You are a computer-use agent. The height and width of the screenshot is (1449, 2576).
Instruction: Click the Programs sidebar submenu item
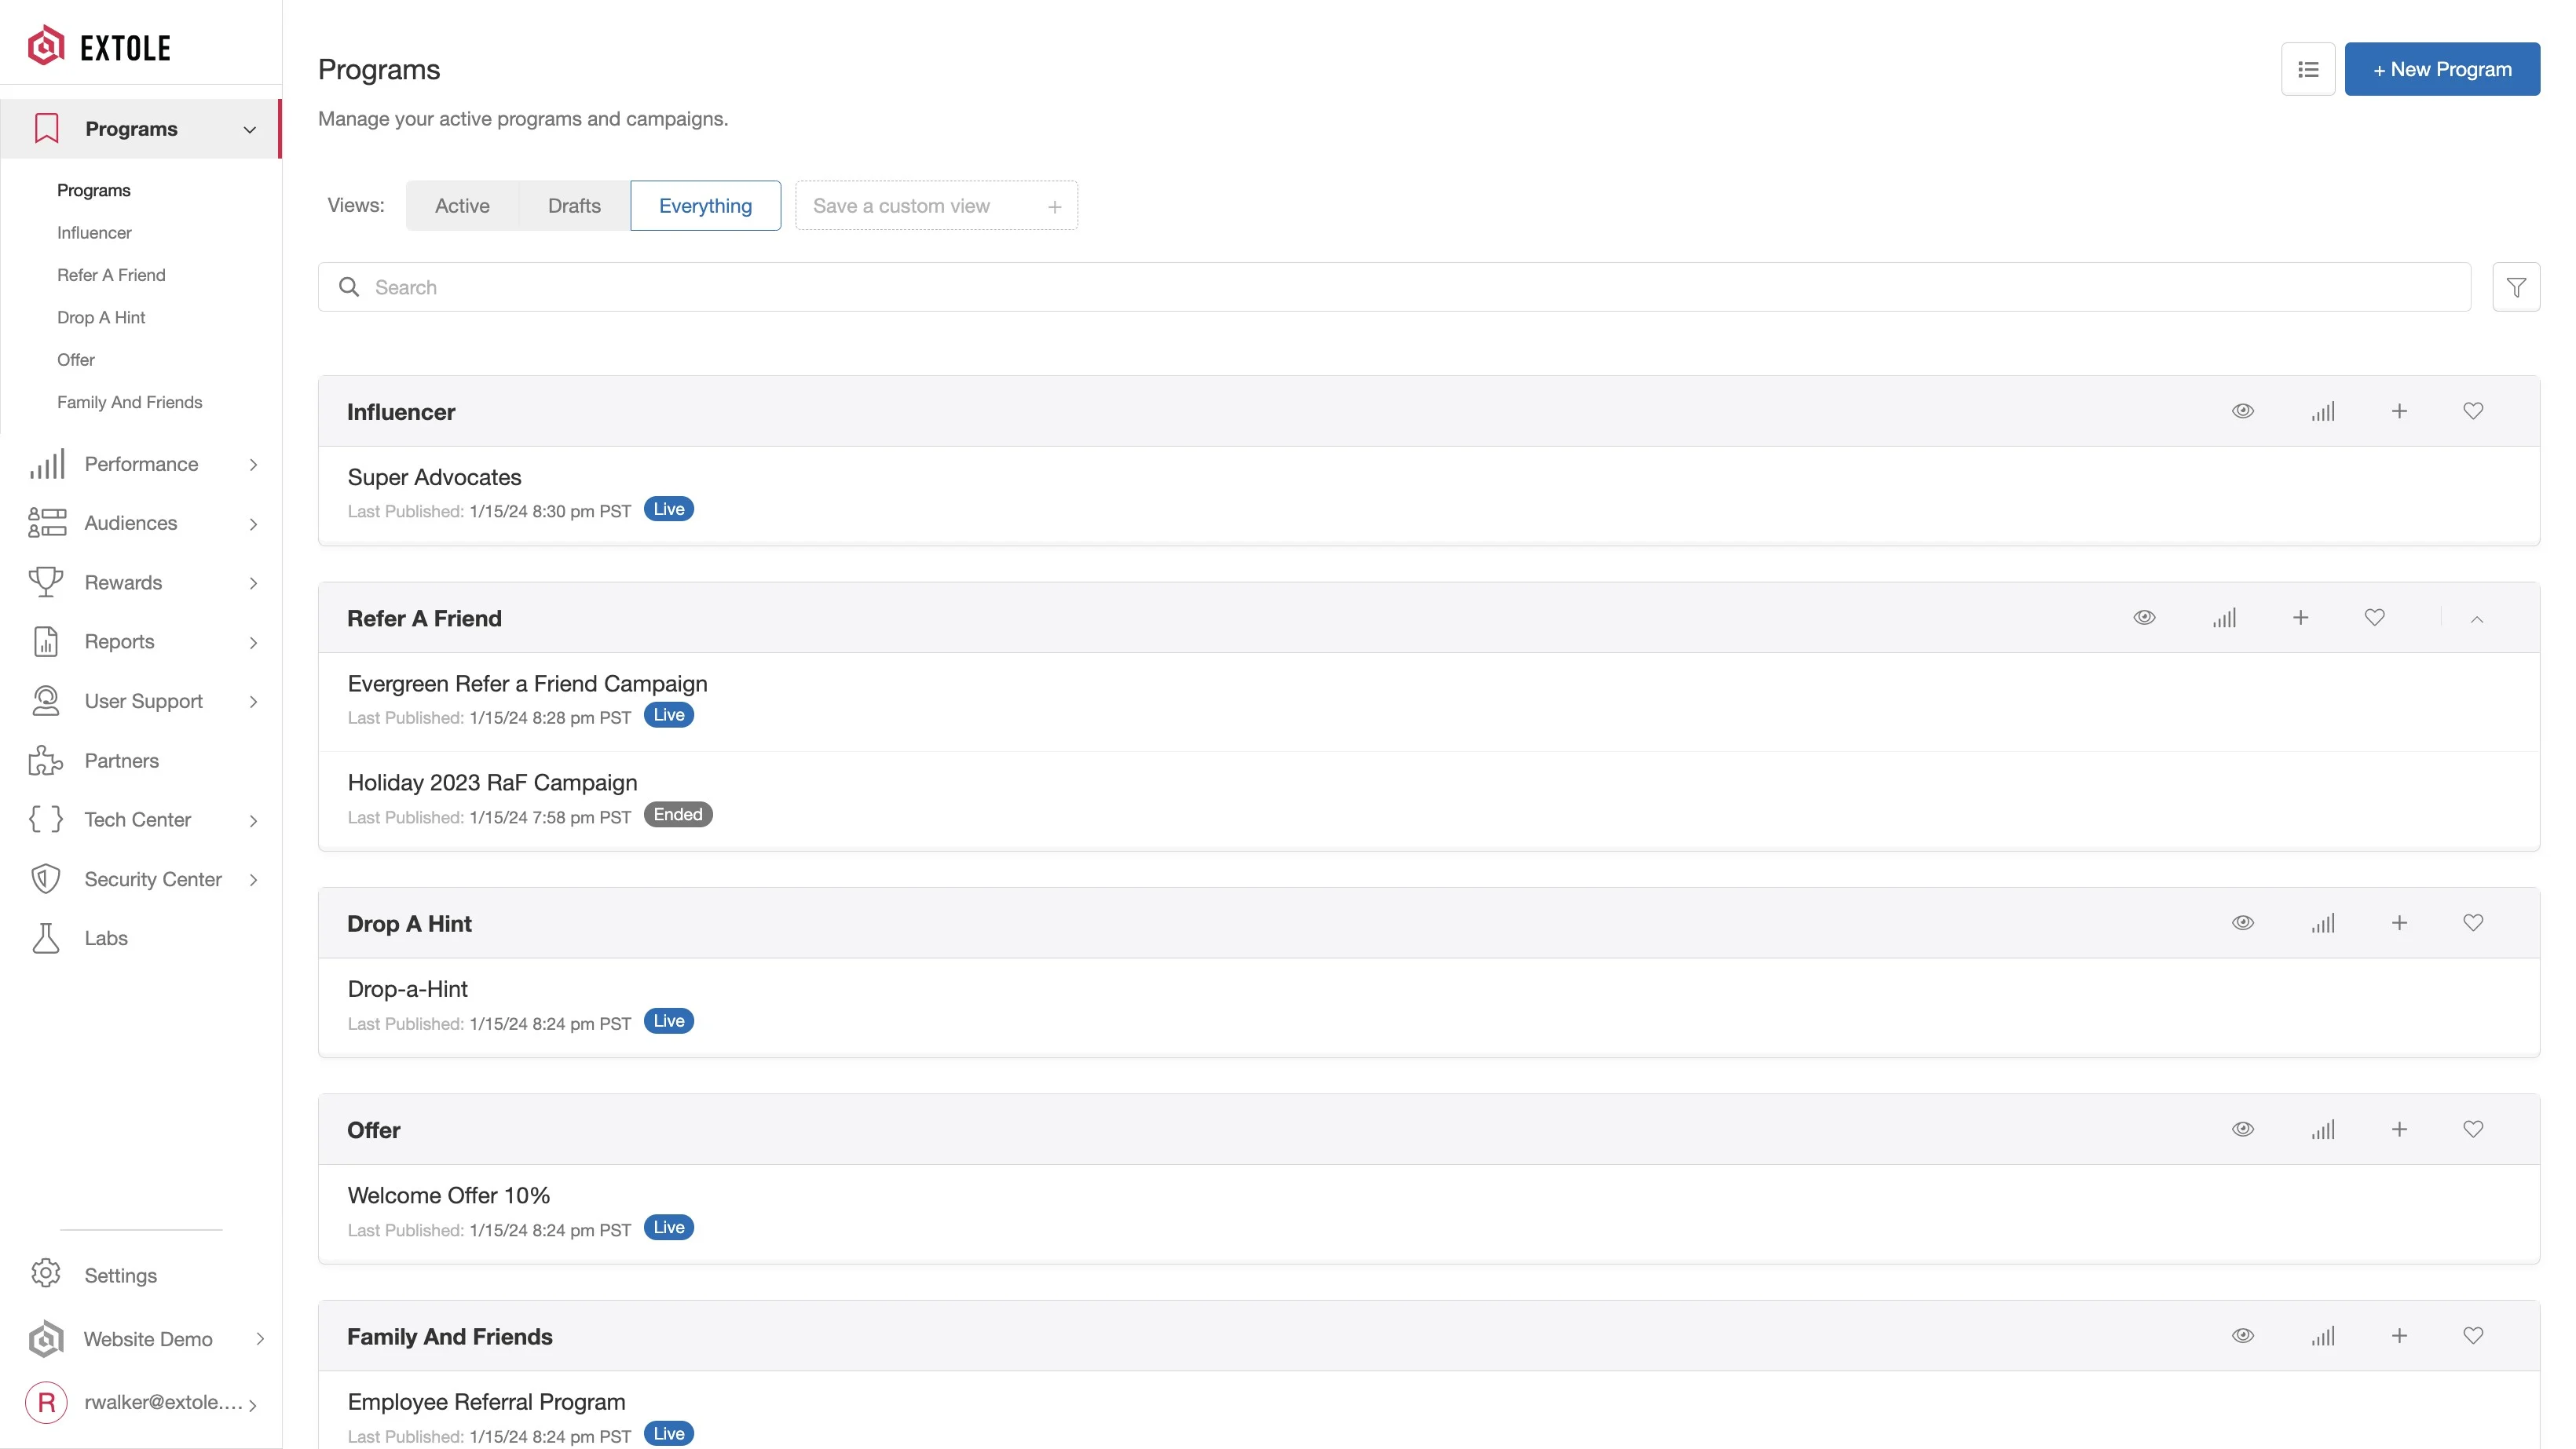[94, 191]
